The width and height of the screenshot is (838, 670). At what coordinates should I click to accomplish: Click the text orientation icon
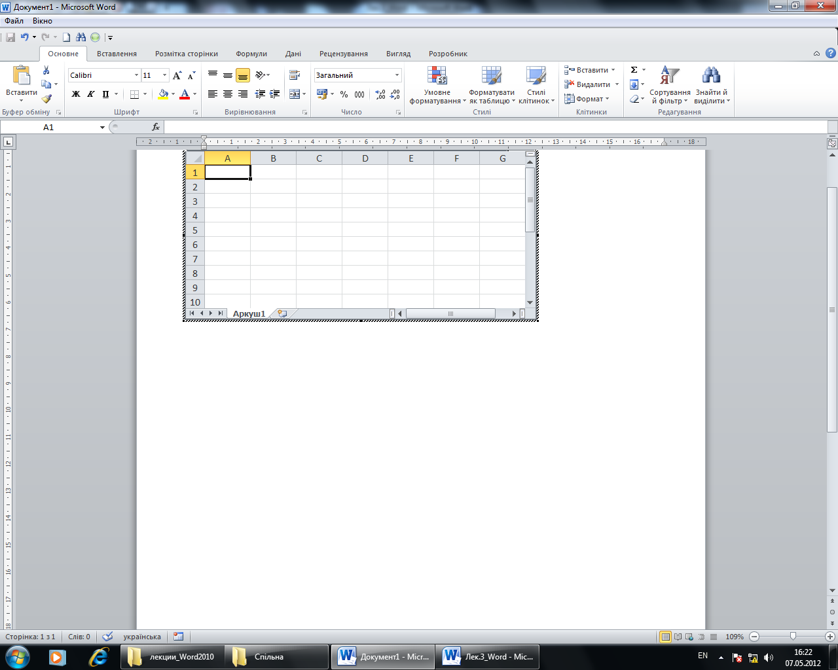tap(261, 75)
